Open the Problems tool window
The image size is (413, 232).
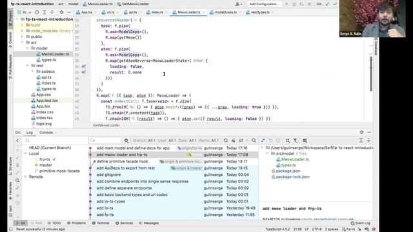[76, 223]
